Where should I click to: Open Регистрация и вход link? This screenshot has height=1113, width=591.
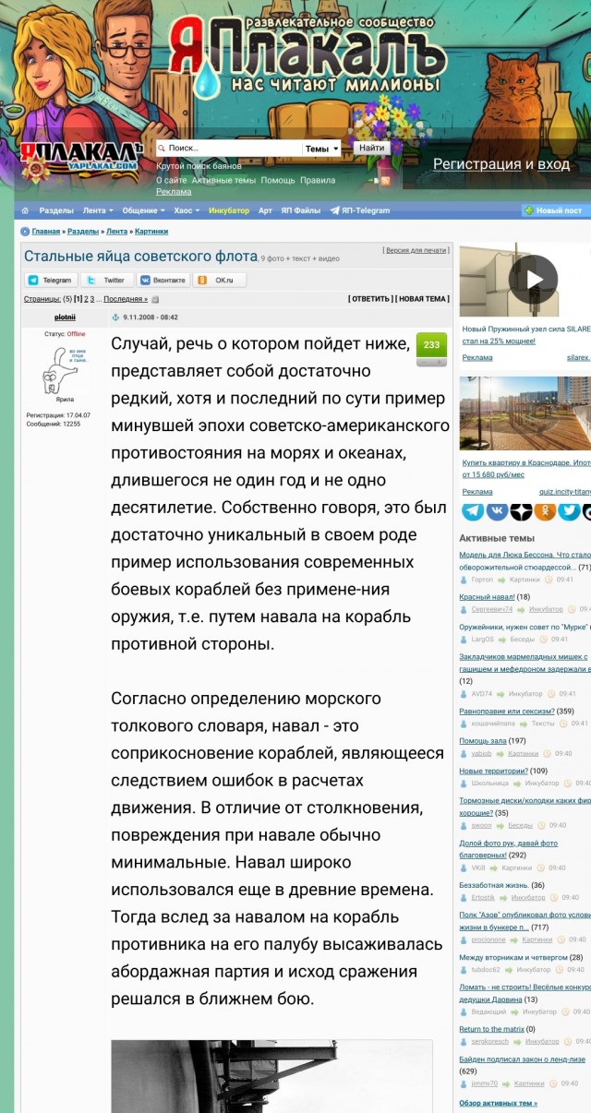(x=501, y=163)
